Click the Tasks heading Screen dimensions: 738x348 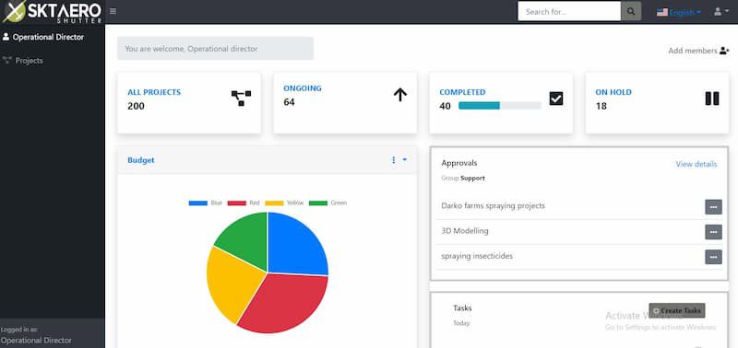(x=462, y=308)
